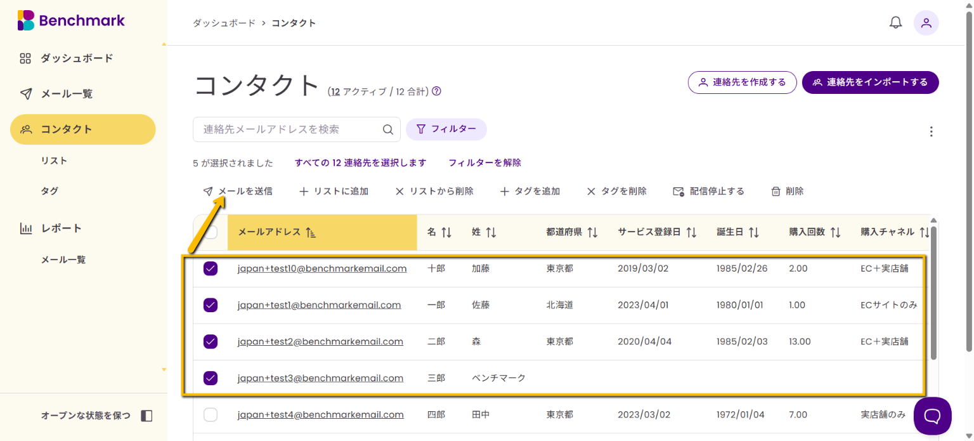Viewport: 974px width, 441px height.
Task: Open リスト submenu item
Action: pyautogui.click(x=54, y=161)
